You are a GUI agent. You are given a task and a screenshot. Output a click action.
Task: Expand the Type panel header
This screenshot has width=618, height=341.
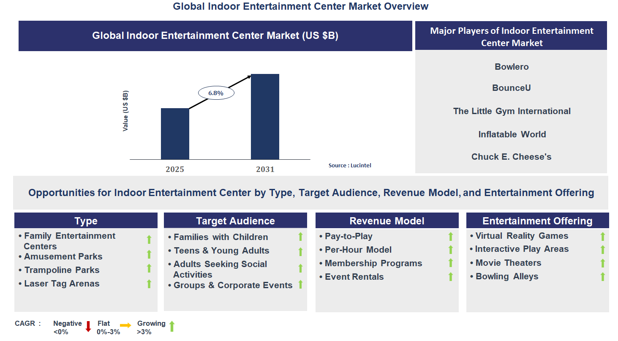[x=86, y=221]
